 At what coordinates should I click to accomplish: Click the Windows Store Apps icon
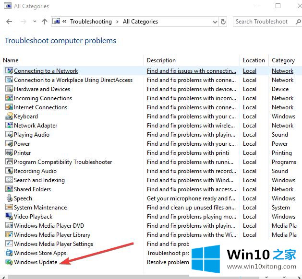(9, 253)
